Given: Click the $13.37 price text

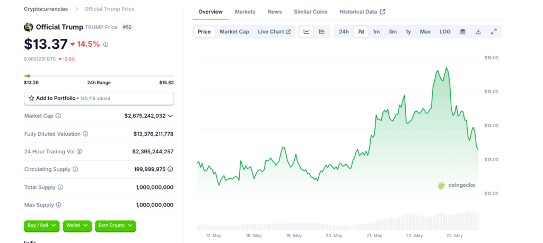Looking at the screenshot, I should point(46,45).
